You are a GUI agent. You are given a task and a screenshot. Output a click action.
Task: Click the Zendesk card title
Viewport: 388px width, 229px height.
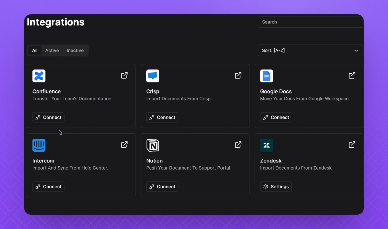pyautogui.click(x=271, y=161)
